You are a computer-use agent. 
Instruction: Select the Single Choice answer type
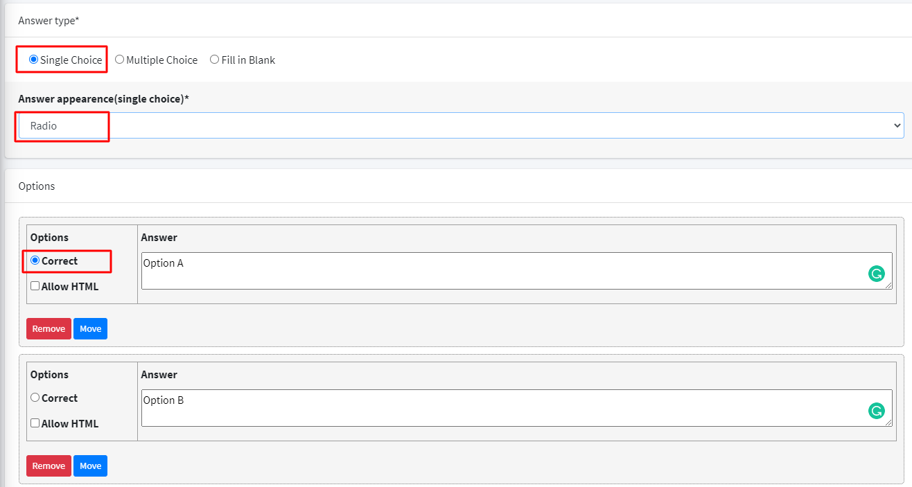33,60
